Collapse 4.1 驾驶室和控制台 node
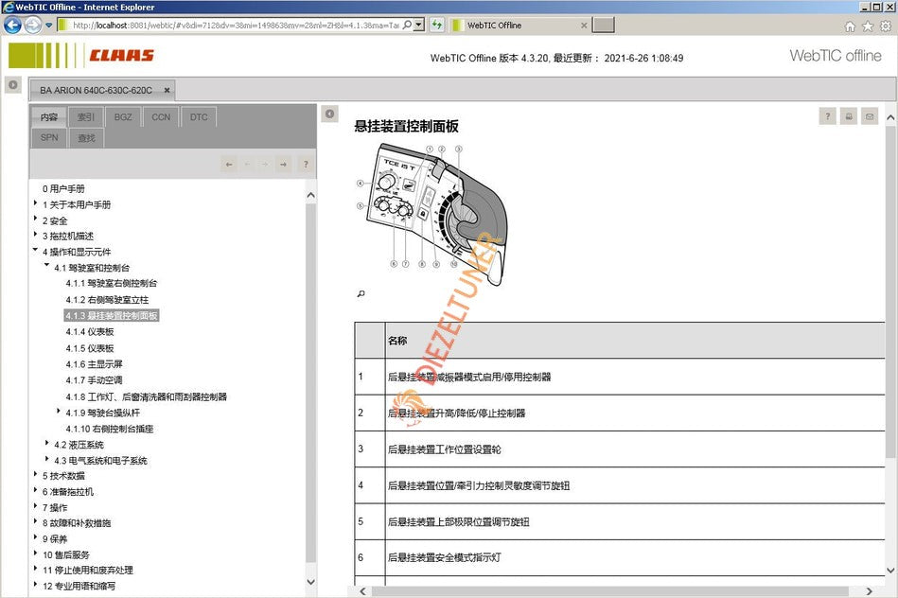The width and height of the screenshot is (898, 598). 47,265
